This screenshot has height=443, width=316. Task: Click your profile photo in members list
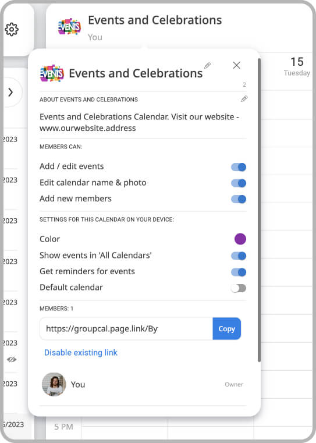pyautogui.click(x=54, y=384)
